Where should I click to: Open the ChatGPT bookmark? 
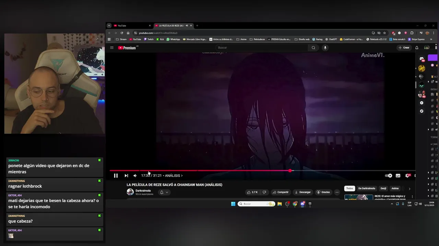point(331,39)
